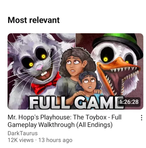
Task: Open the three-dot more options menu
Action: pyautogui.click(x=141, y=118)
